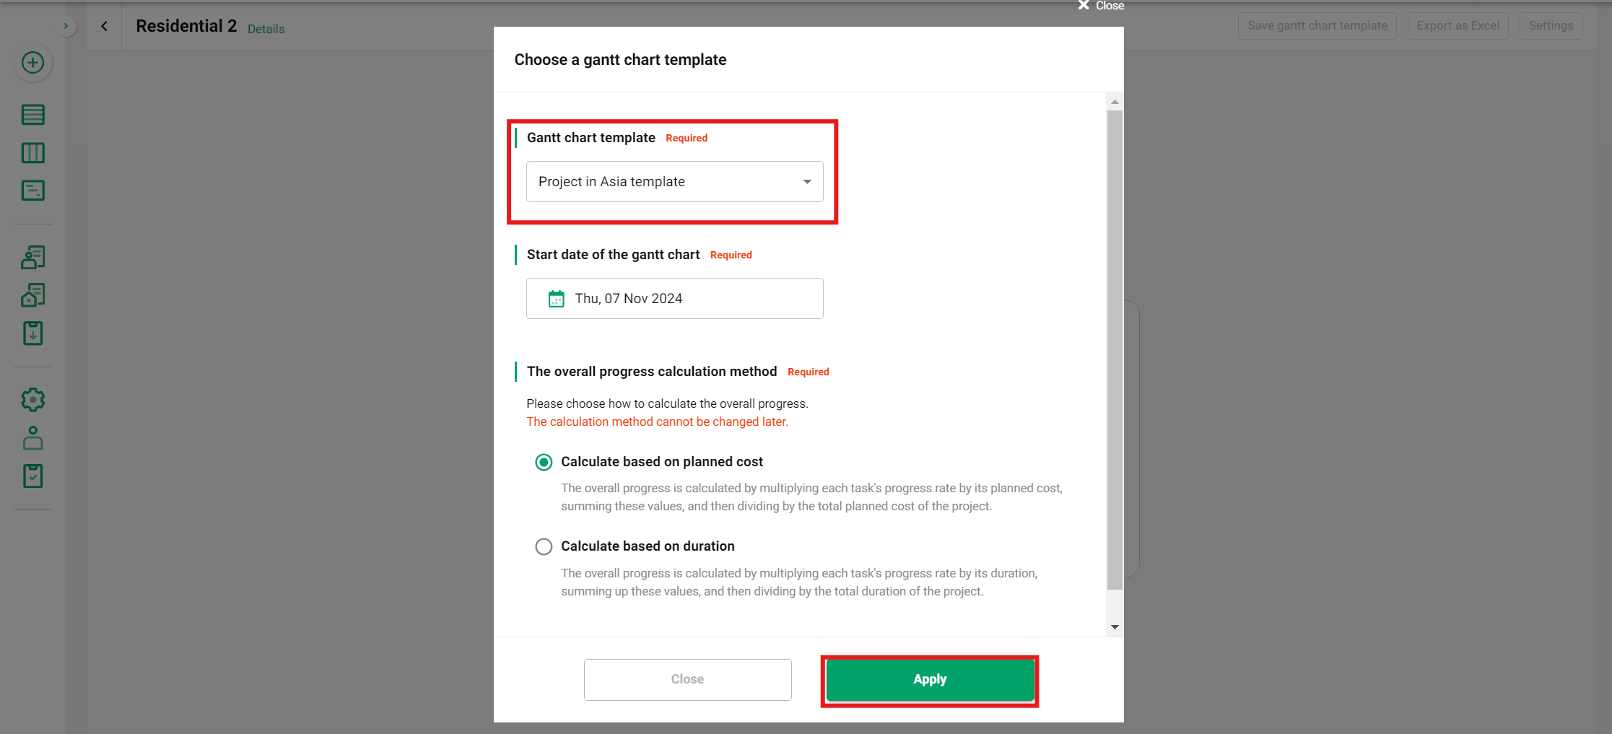Click the Close button in dialog footer
The image size is (1612, 734).
point(687,679)
